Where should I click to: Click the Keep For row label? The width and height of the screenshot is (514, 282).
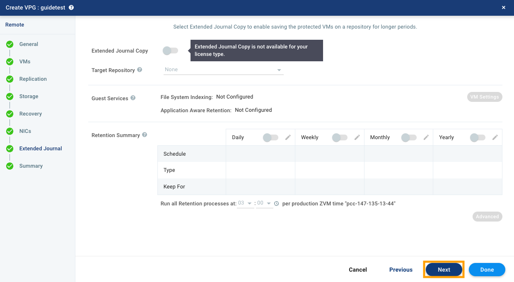(174, 187)
